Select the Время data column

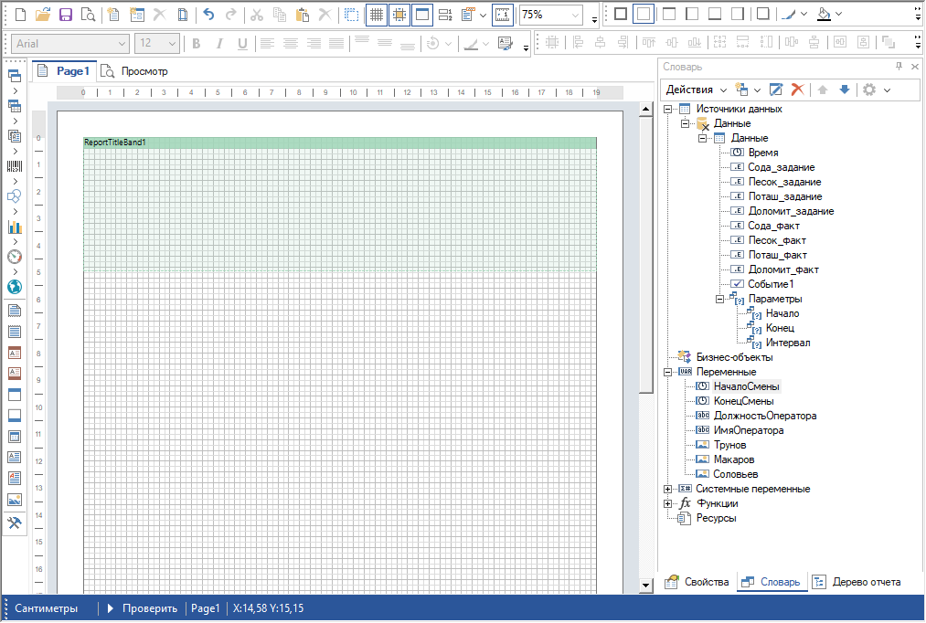(763, 153)
